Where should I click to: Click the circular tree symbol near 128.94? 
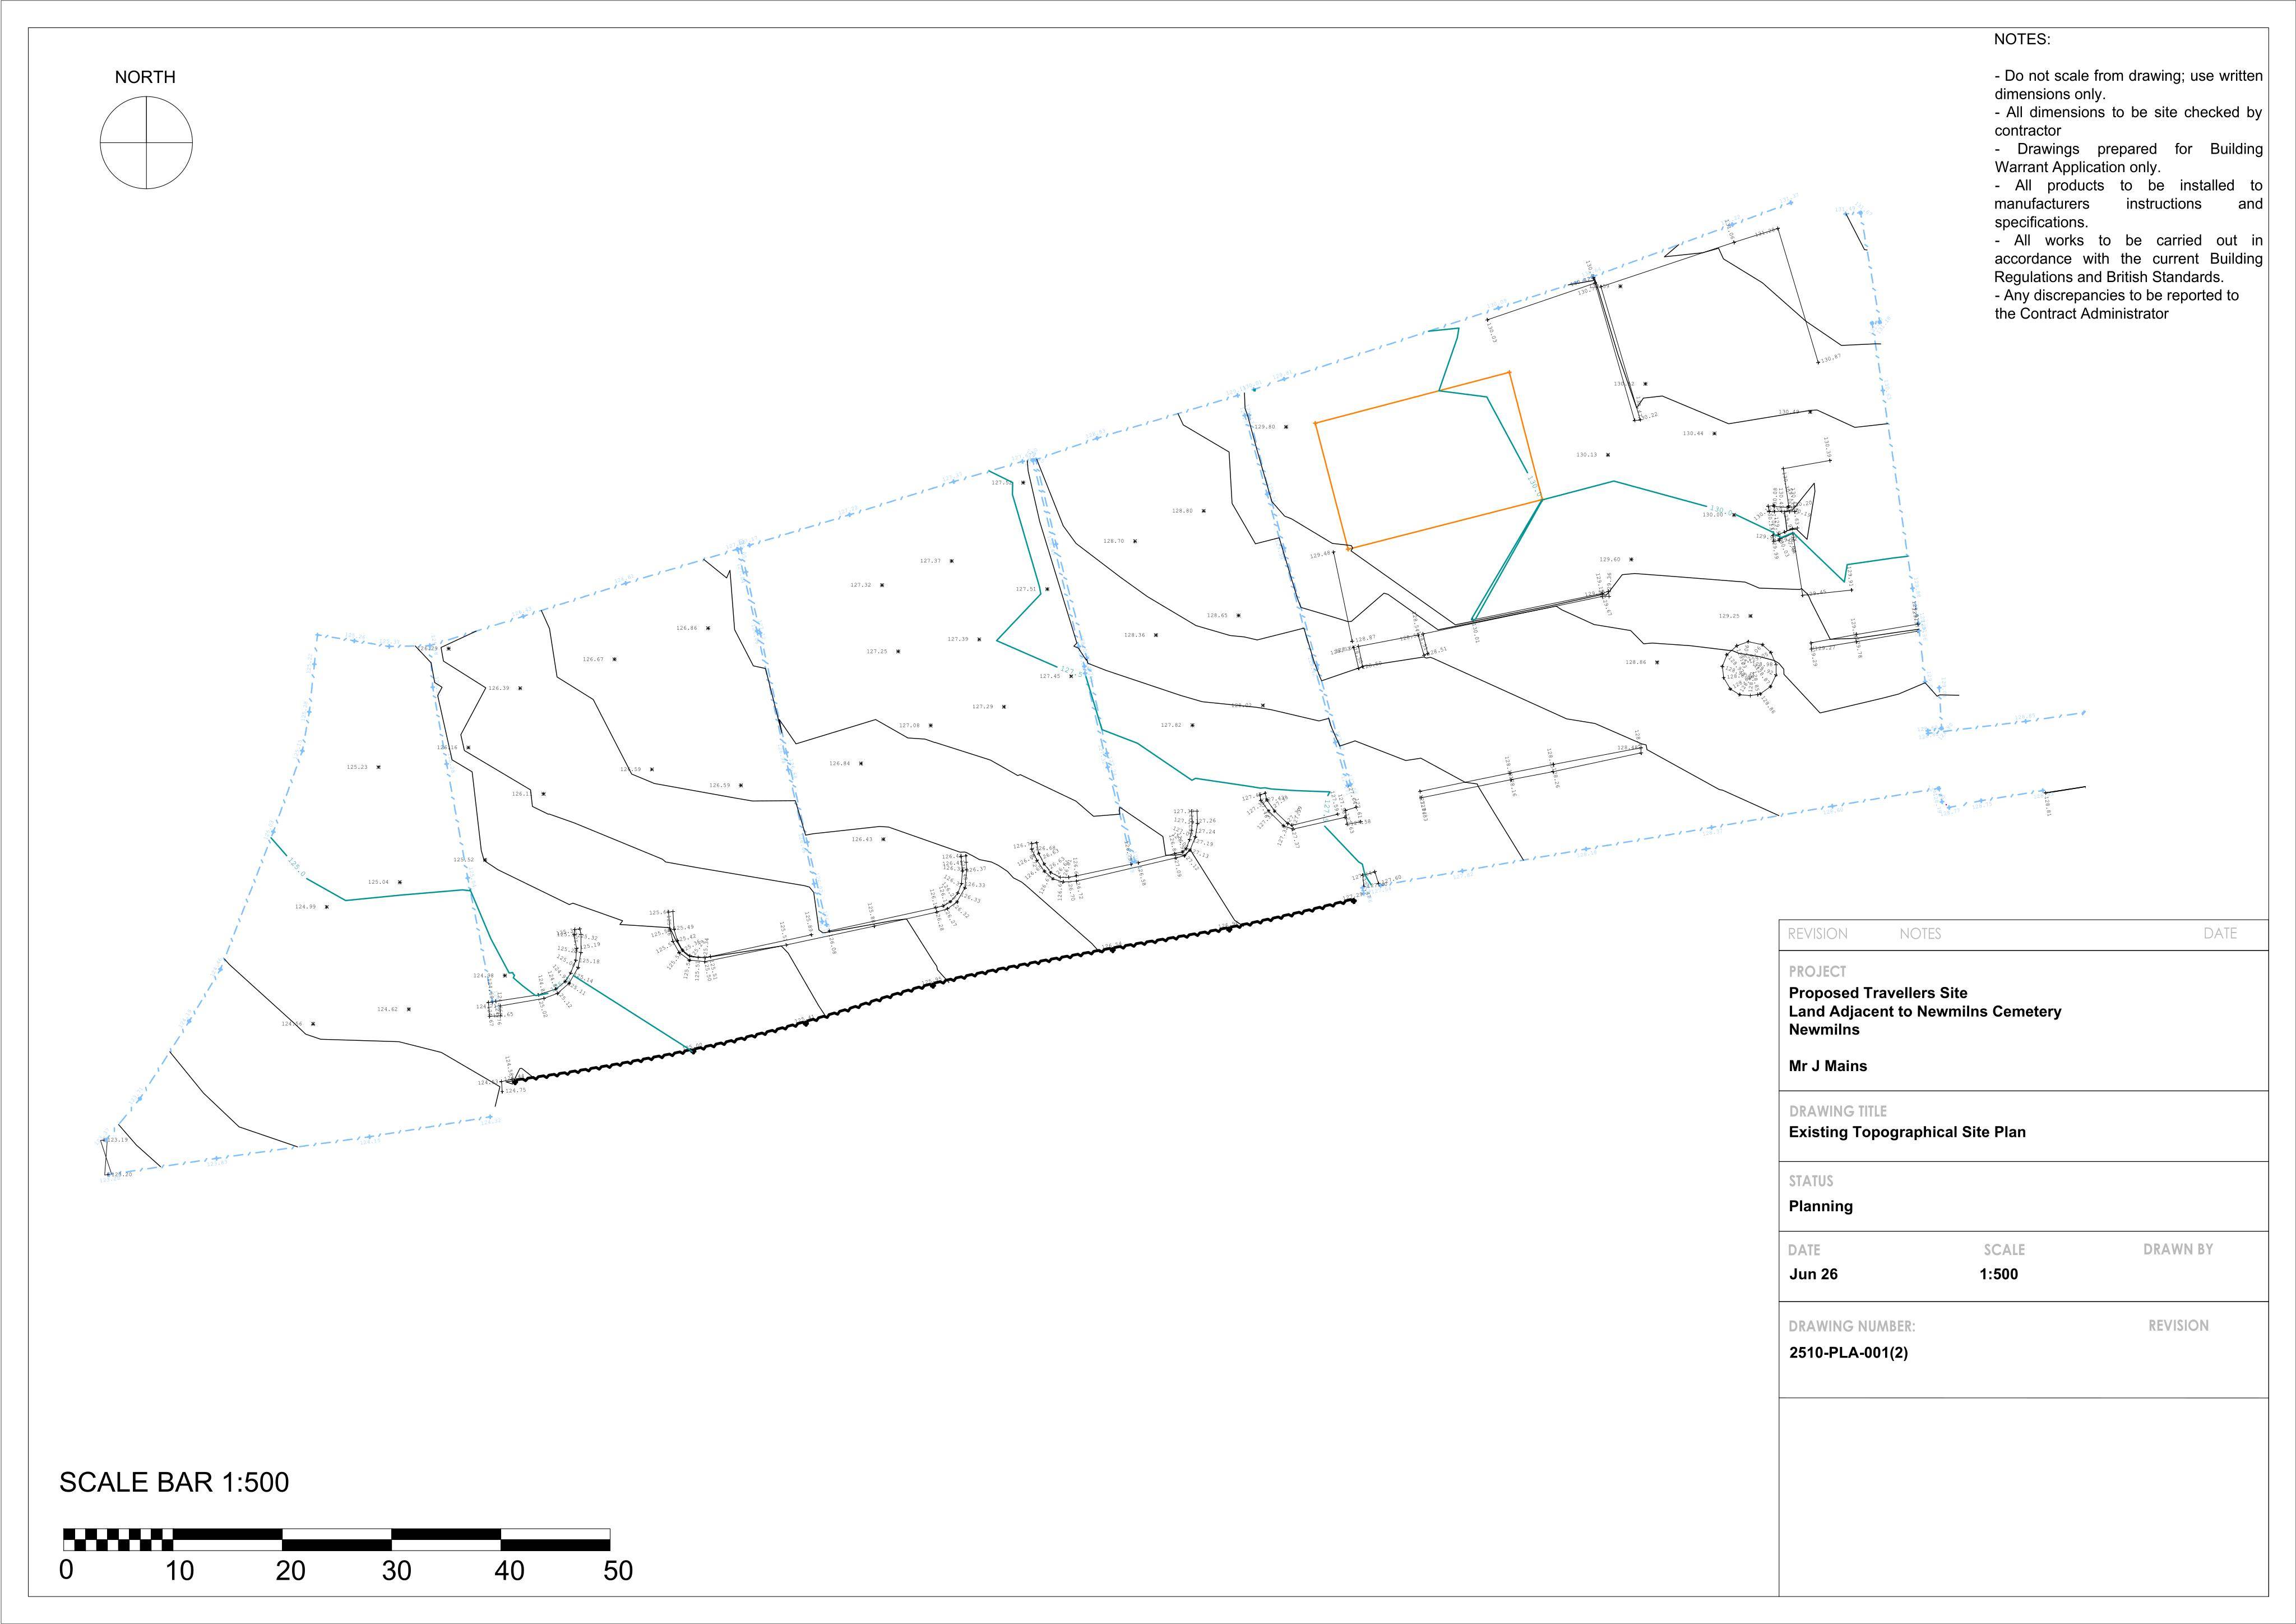[1749, 667]
